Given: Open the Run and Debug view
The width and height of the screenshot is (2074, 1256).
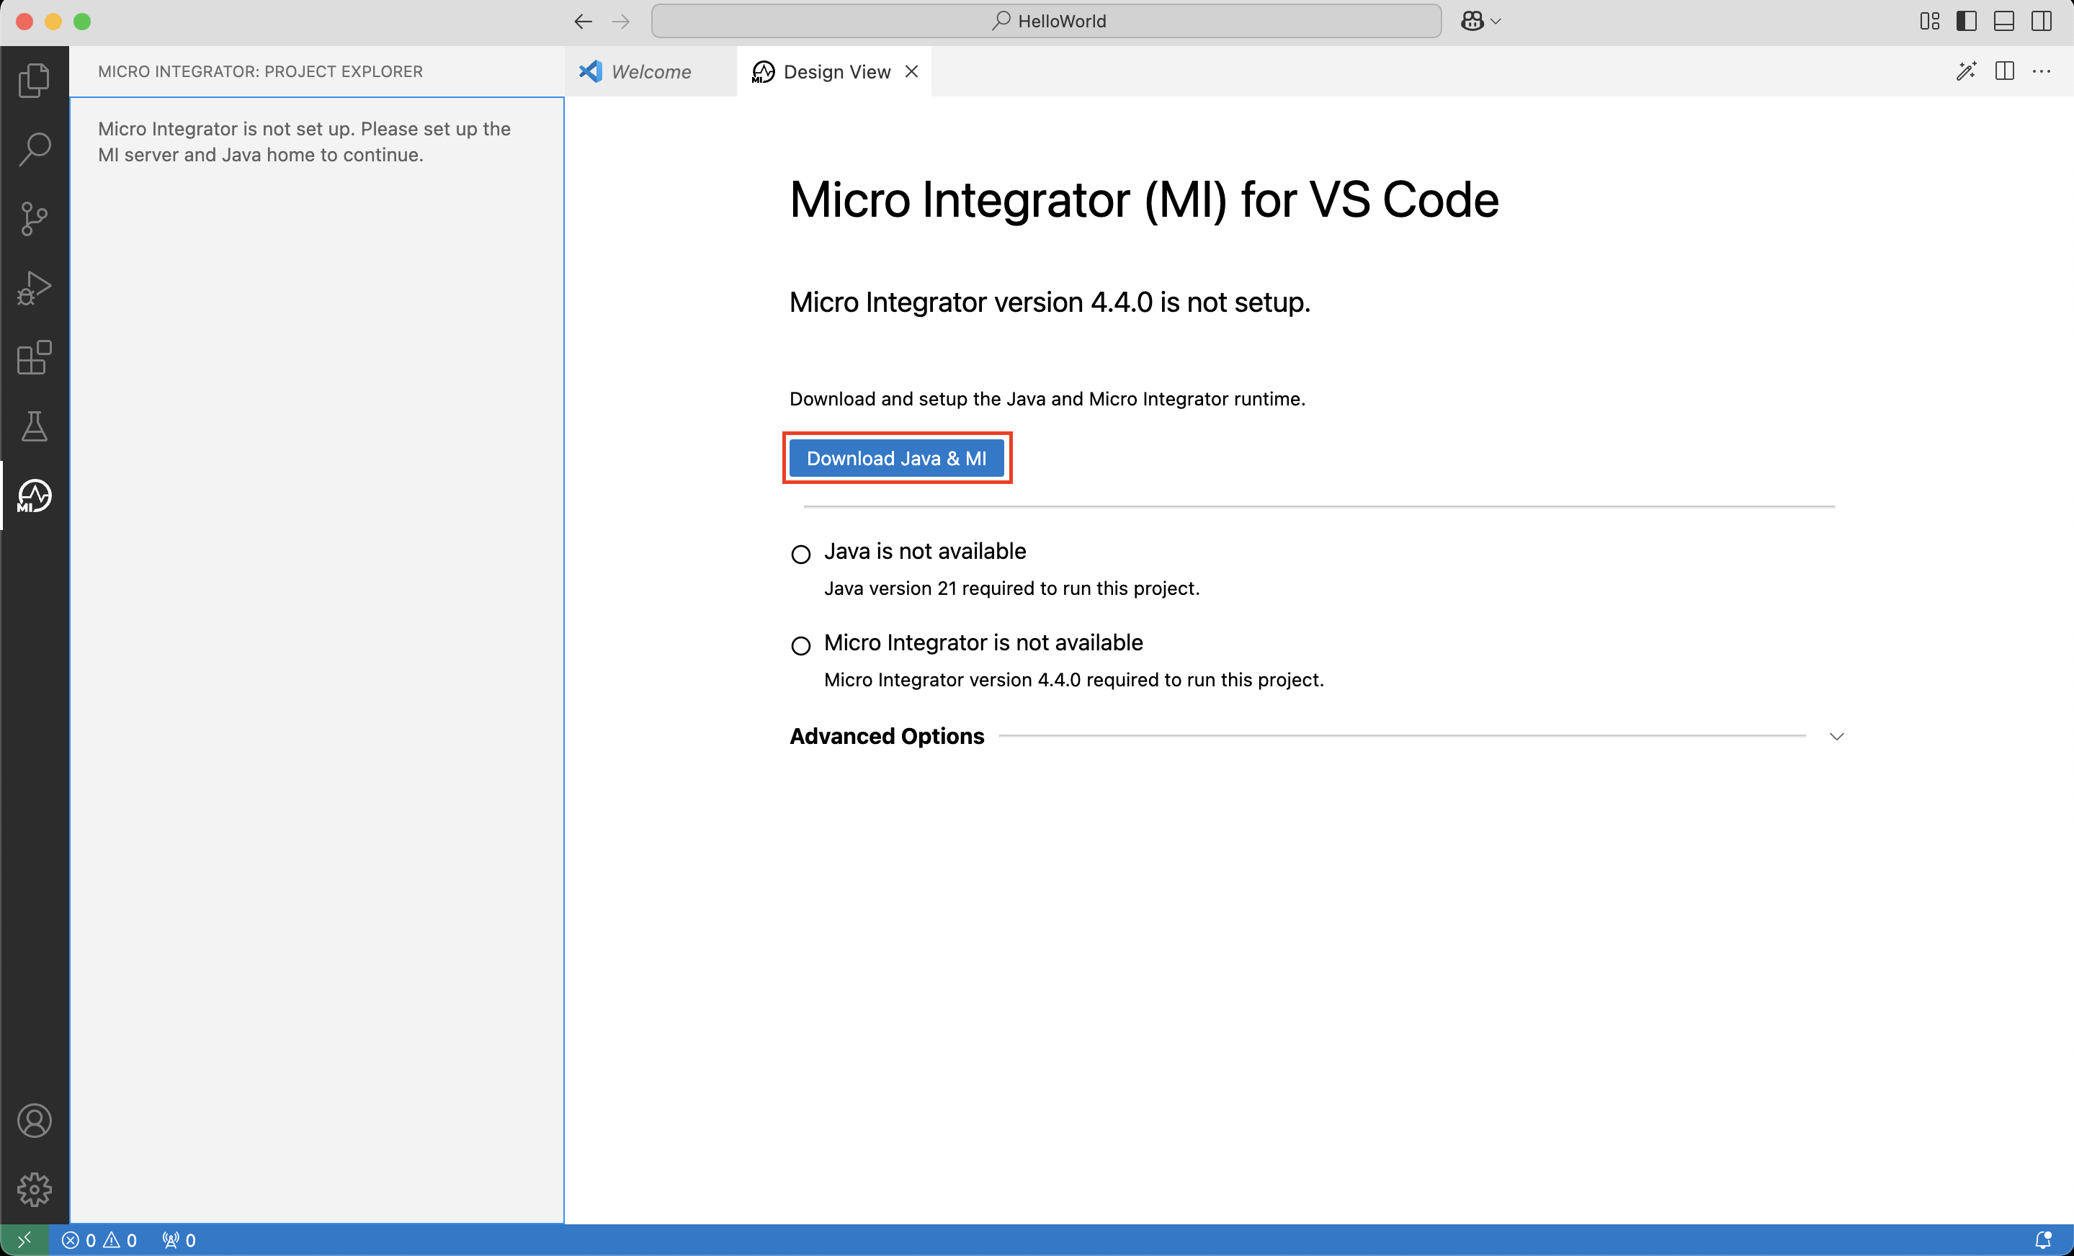Looking at the screenshot, I should tap(35, 287).
